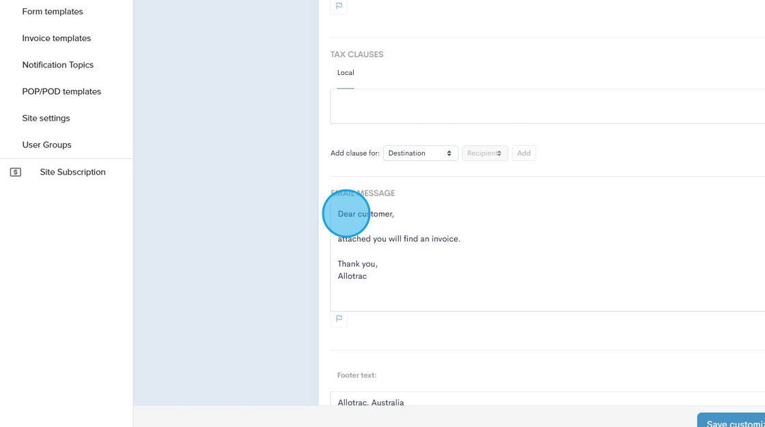The image size is (765, 427).
Task: Click inside the Local tax clauses text box
Action: (546, 106)
